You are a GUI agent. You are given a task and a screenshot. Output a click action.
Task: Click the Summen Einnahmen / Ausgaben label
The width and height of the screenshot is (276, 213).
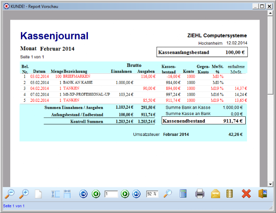pyautogui.click(x=74, y=107)
